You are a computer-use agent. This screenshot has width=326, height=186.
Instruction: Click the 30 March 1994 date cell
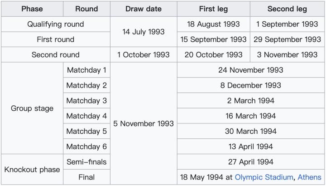(x=250, y=131)
